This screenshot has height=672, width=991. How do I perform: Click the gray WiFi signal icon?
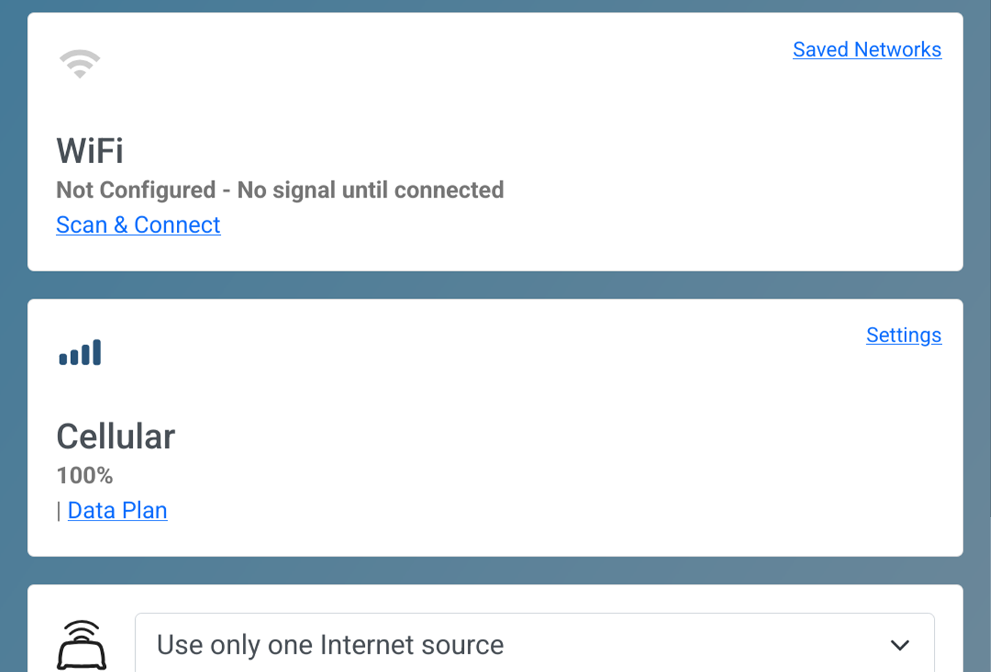click(80, 64)
